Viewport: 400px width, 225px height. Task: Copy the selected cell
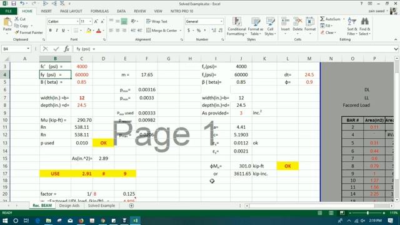pos(21,26)
